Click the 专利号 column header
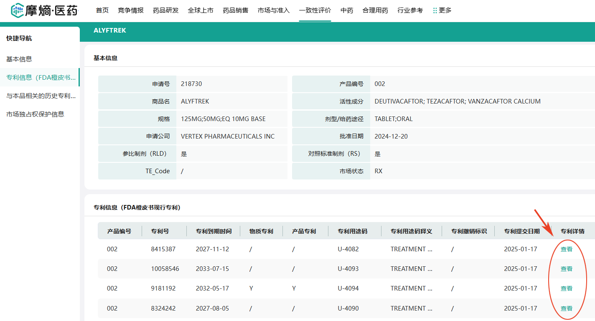 pyautogui.click(x=160, y=231)
